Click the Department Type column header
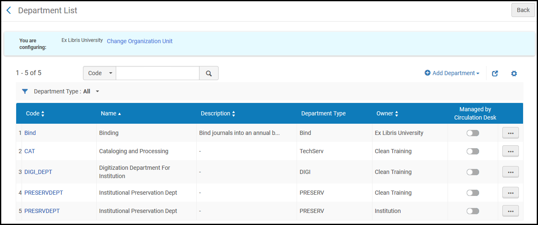 pos(324,113)
